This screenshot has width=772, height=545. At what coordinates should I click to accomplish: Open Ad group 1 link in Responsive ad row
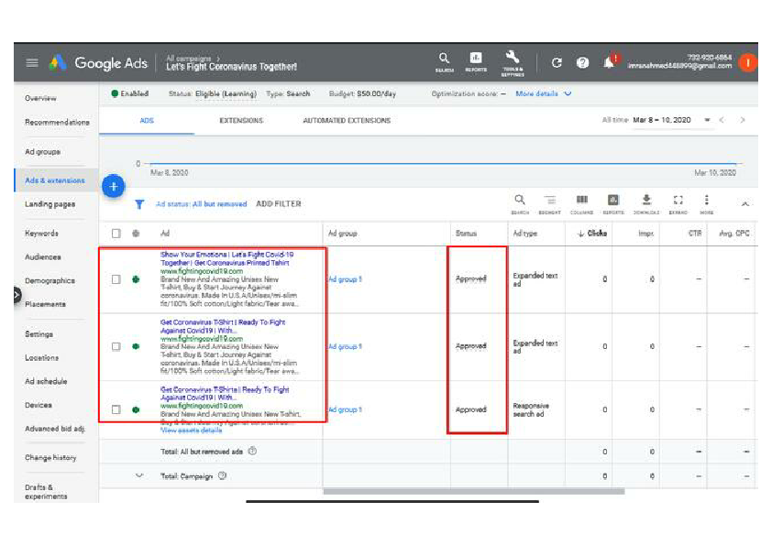[x=345, y=409]
